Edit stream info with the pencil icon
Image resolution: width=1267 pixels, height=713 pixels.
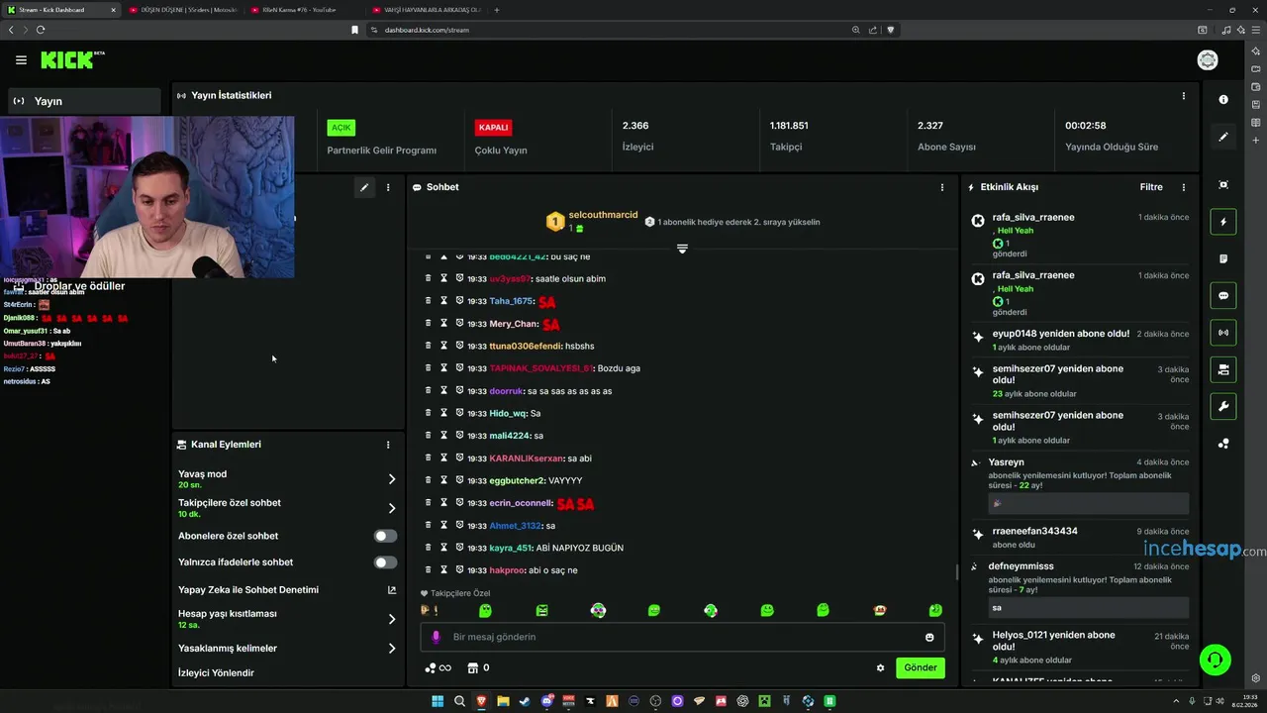click(364, 187)
